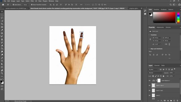The image size is (181, 102).
Task: Hide the Layer 2 layer
Action: tap(150, 95)
